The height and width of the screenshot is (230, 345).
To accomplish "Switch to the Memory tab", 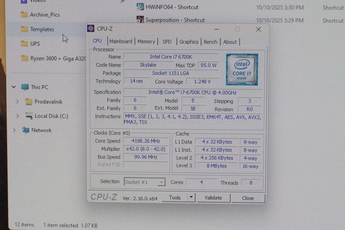I will pos(146,42).
